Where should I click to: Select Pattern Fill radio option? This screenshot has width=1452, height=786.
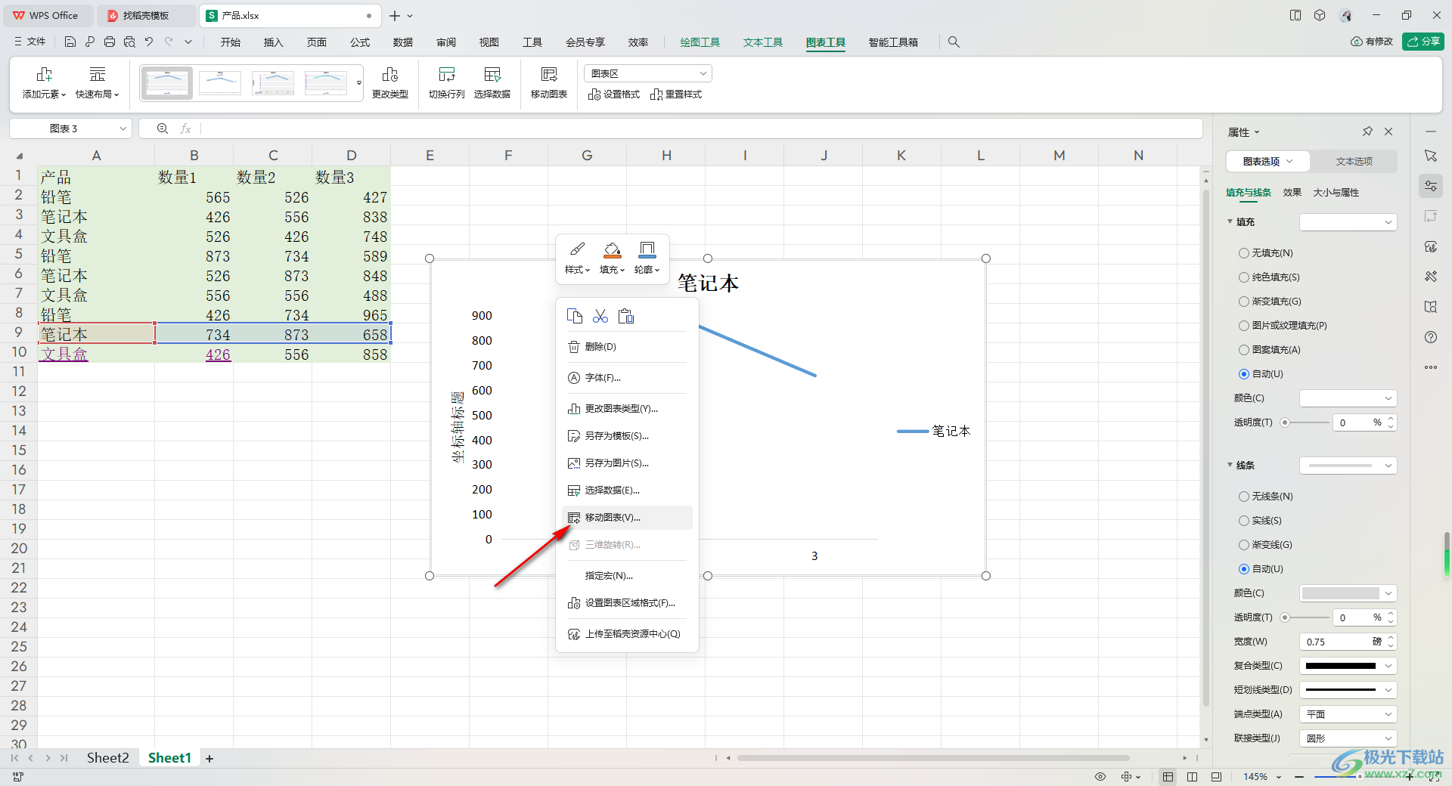[1244, 350]
